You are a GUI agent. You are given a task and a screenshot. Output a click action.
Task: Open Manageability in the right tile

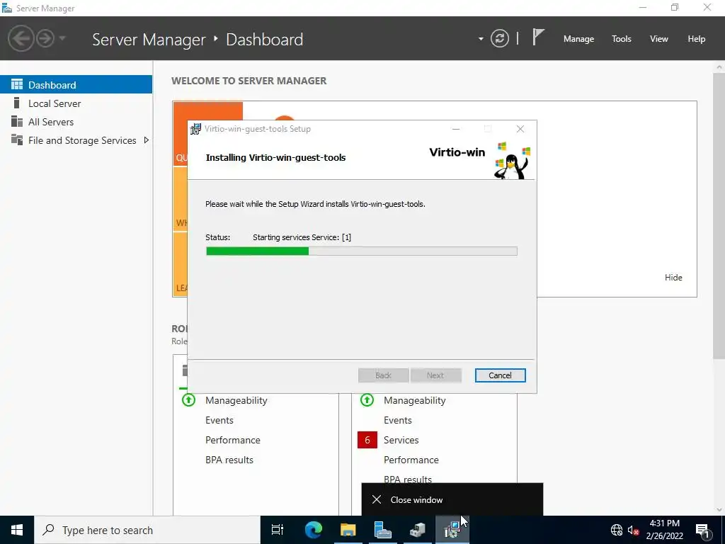[415, 400]
